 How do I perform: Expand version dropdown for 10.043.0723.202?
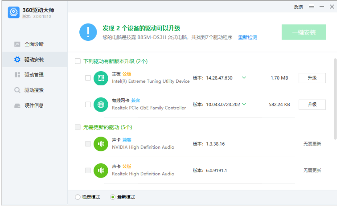244,104
